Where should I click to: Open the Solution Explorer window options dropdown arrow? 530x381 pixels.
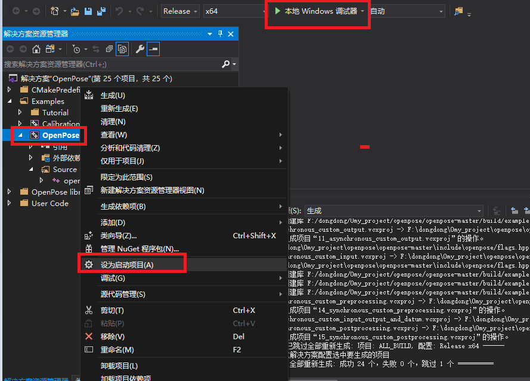(x=210, y=33)
